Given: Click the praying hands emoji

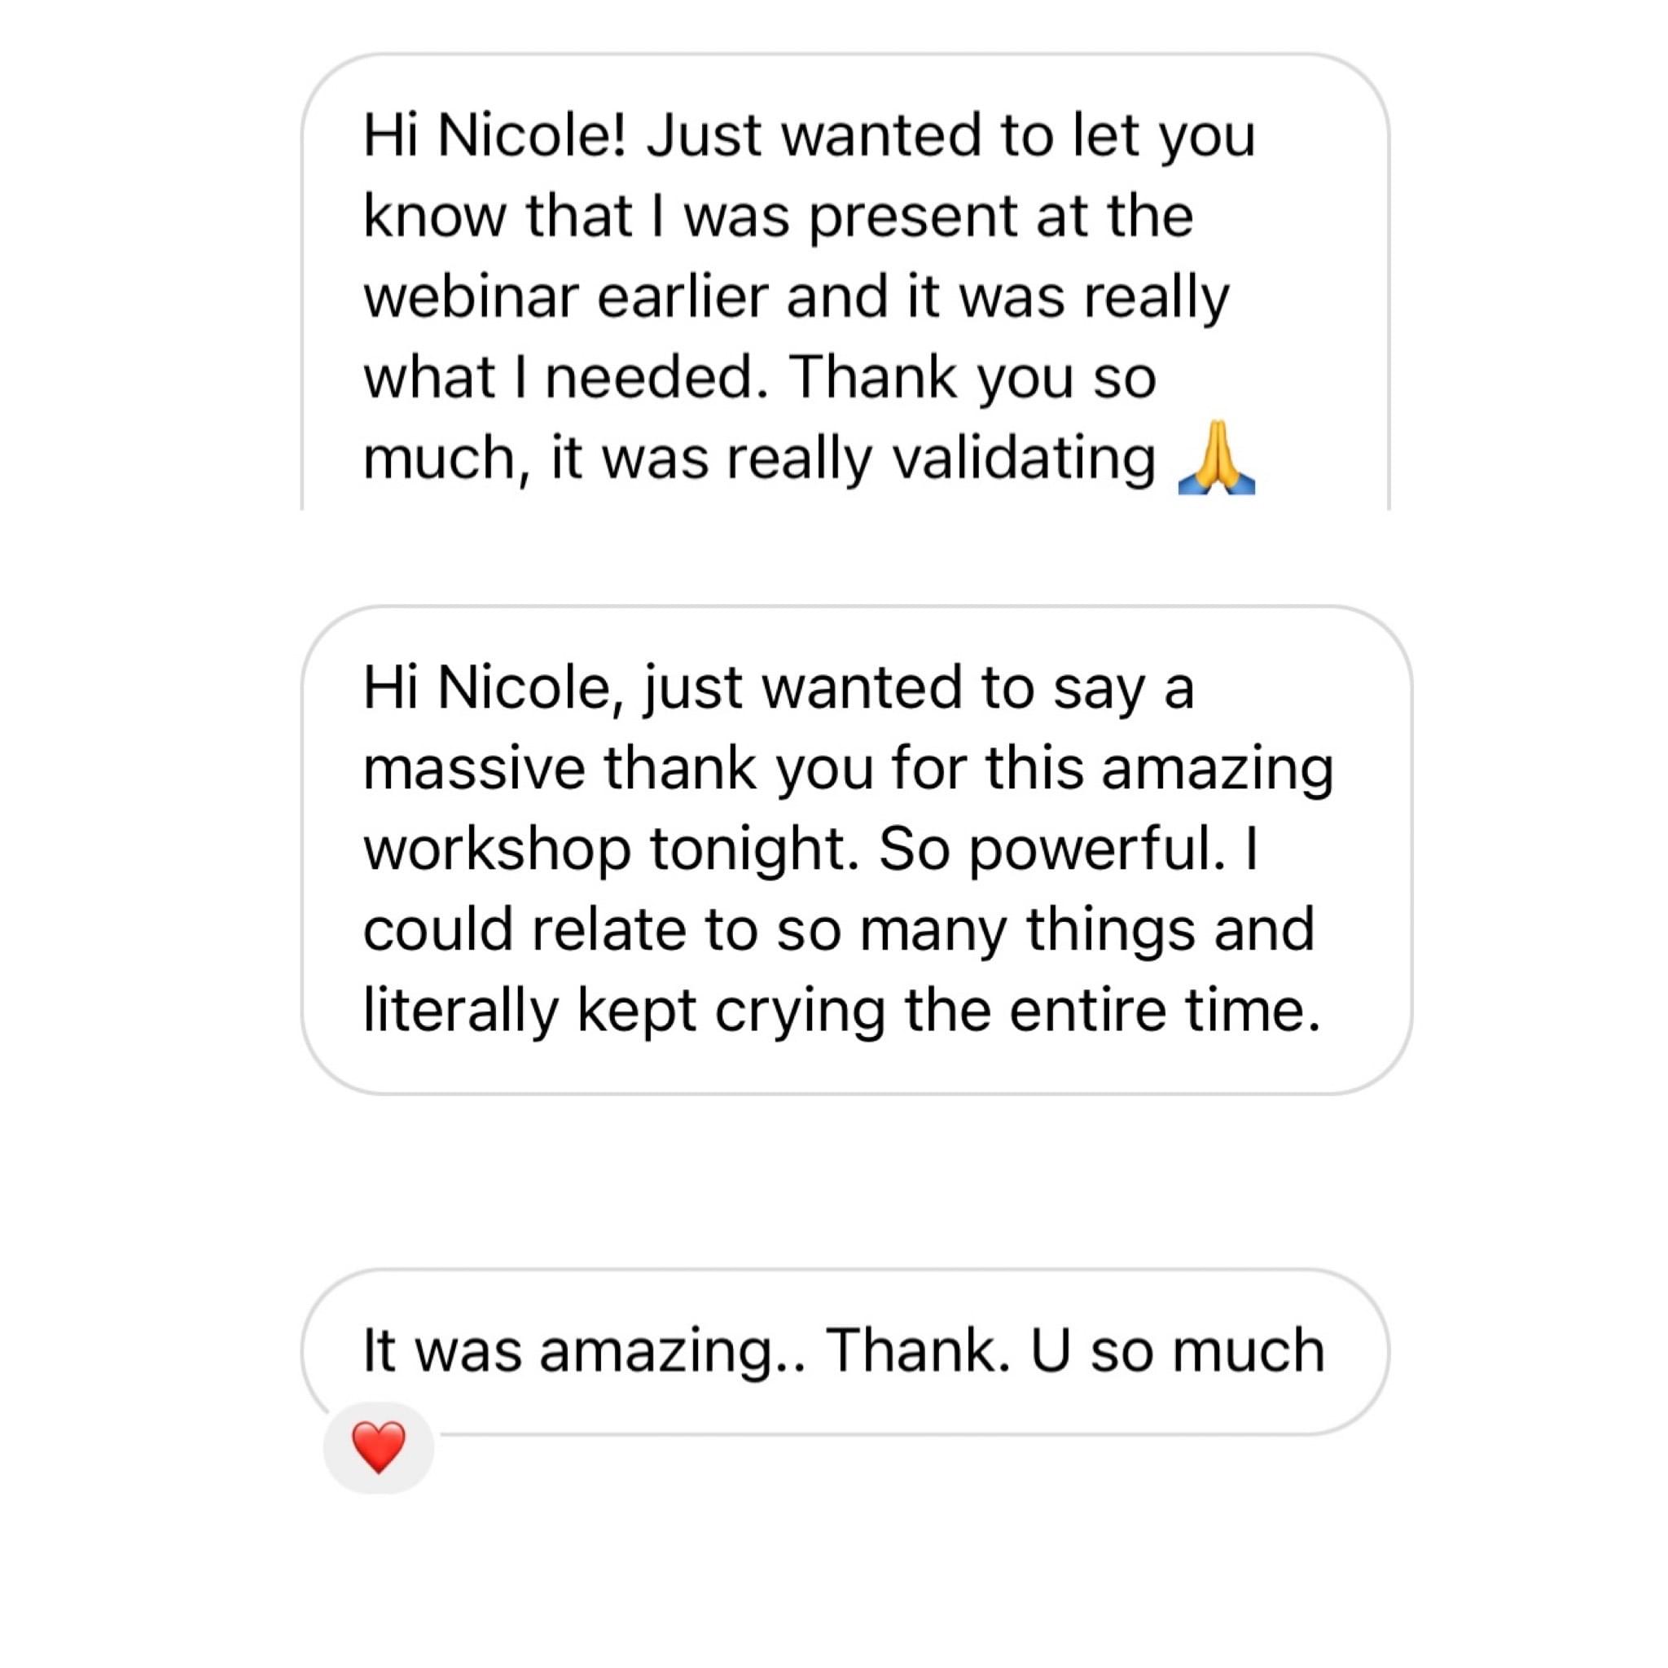Looking at the screenshot, I should [1217, 458].
